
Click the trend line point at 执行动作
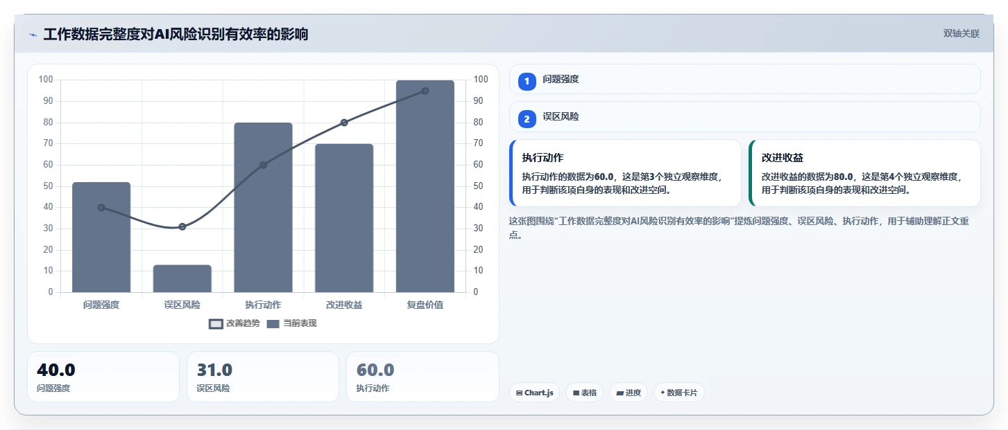point(263,165)
